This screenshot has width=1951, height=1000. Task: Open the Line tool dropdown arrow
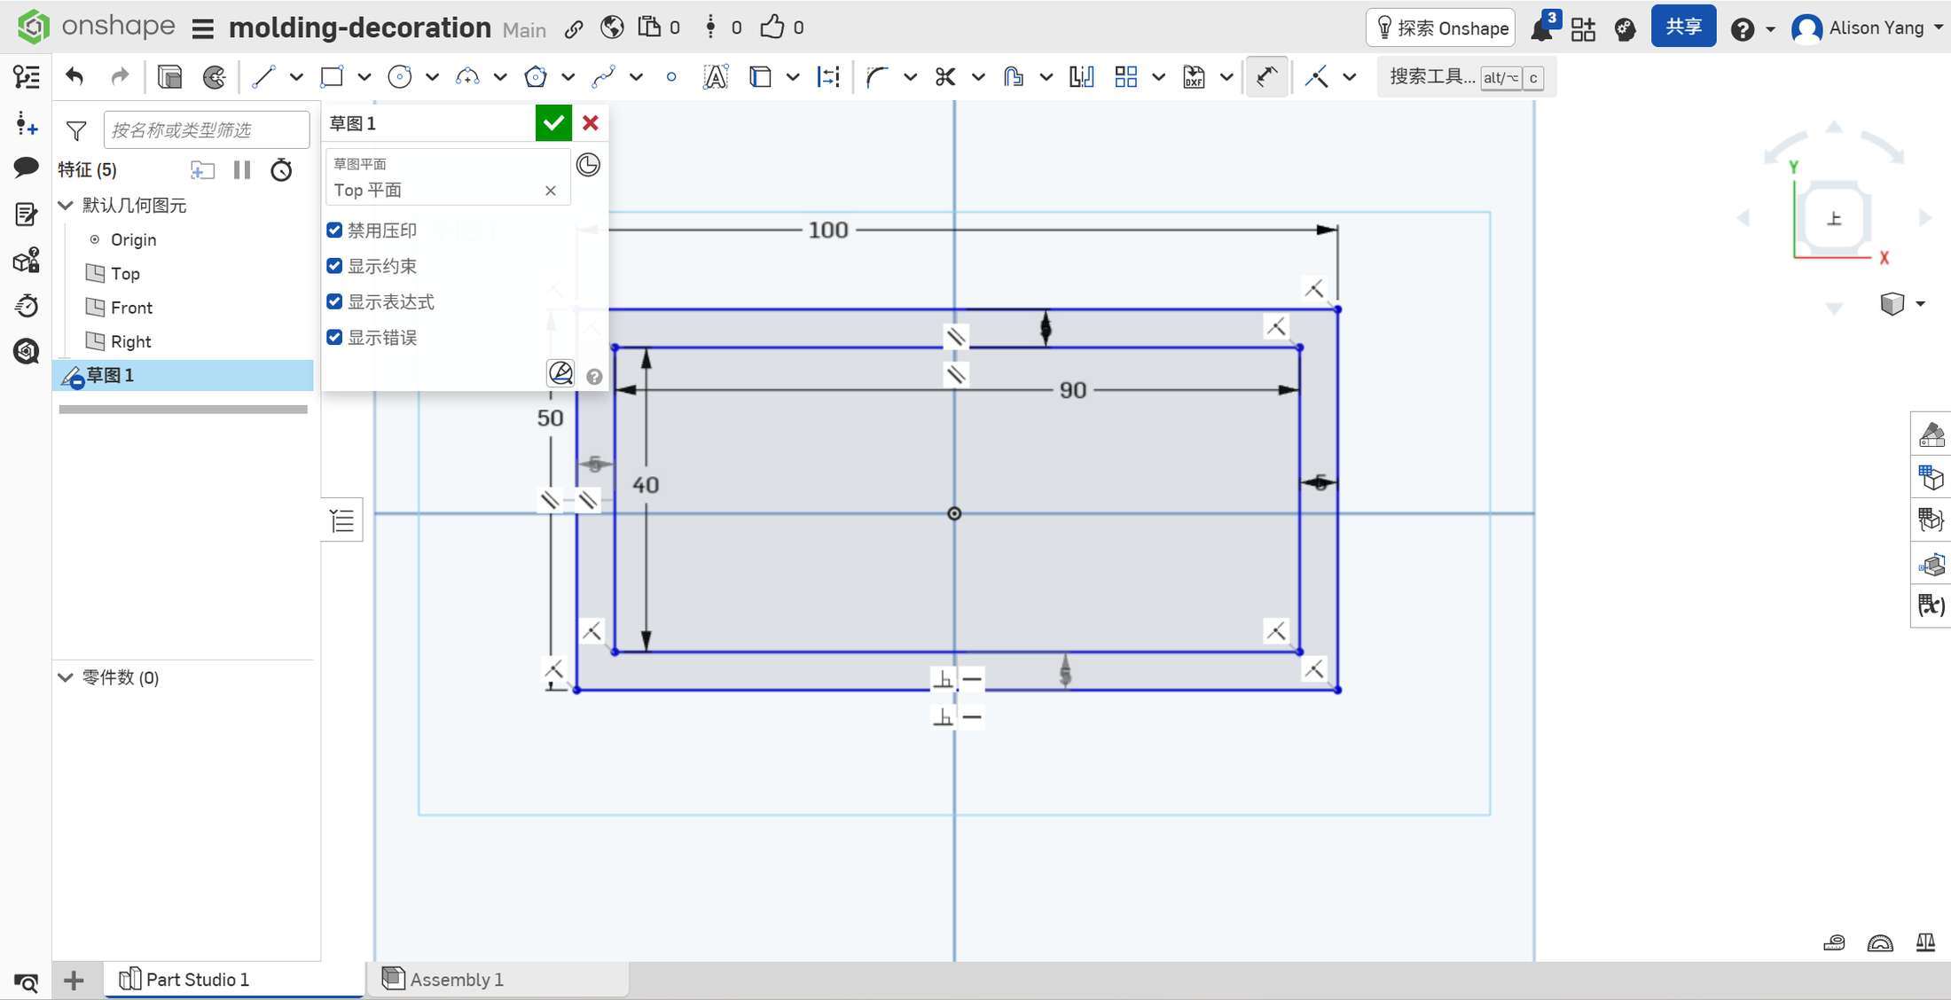pos(296,77)
